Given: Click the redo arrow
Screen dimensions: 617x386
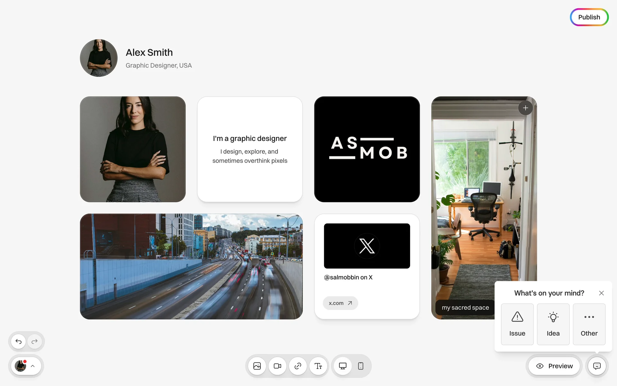Looking at the screenshot, I should 35,341.
